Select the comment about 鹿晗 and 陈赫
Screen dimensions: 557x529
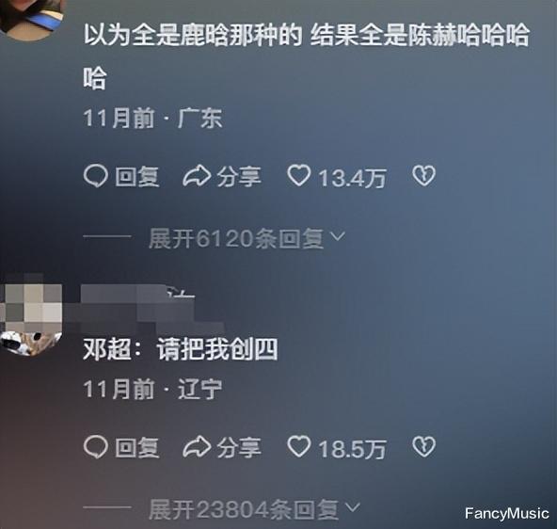pyautogui.click(x=307, y=56)
